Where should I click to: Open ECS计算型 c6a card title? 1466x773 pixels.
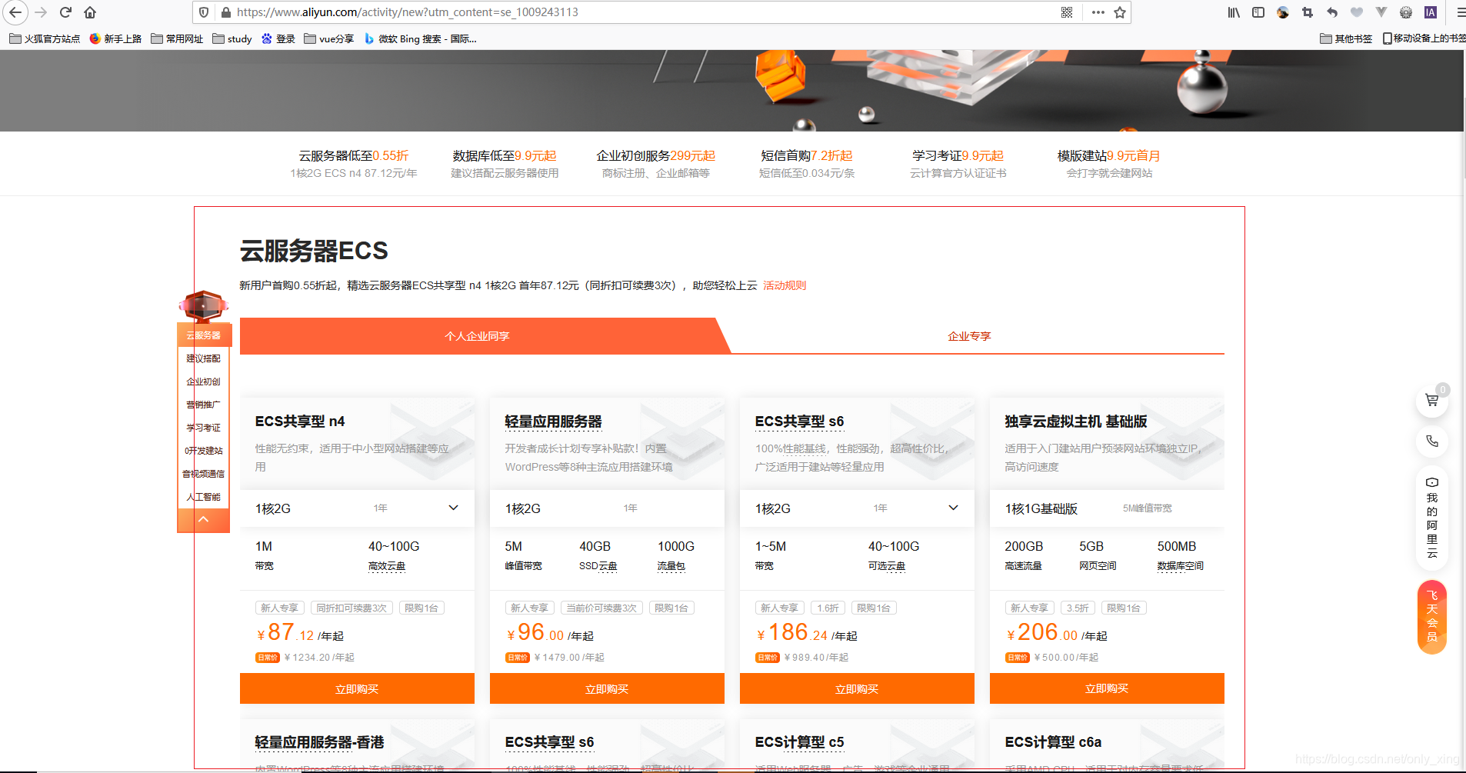[x=1053, y=742]
